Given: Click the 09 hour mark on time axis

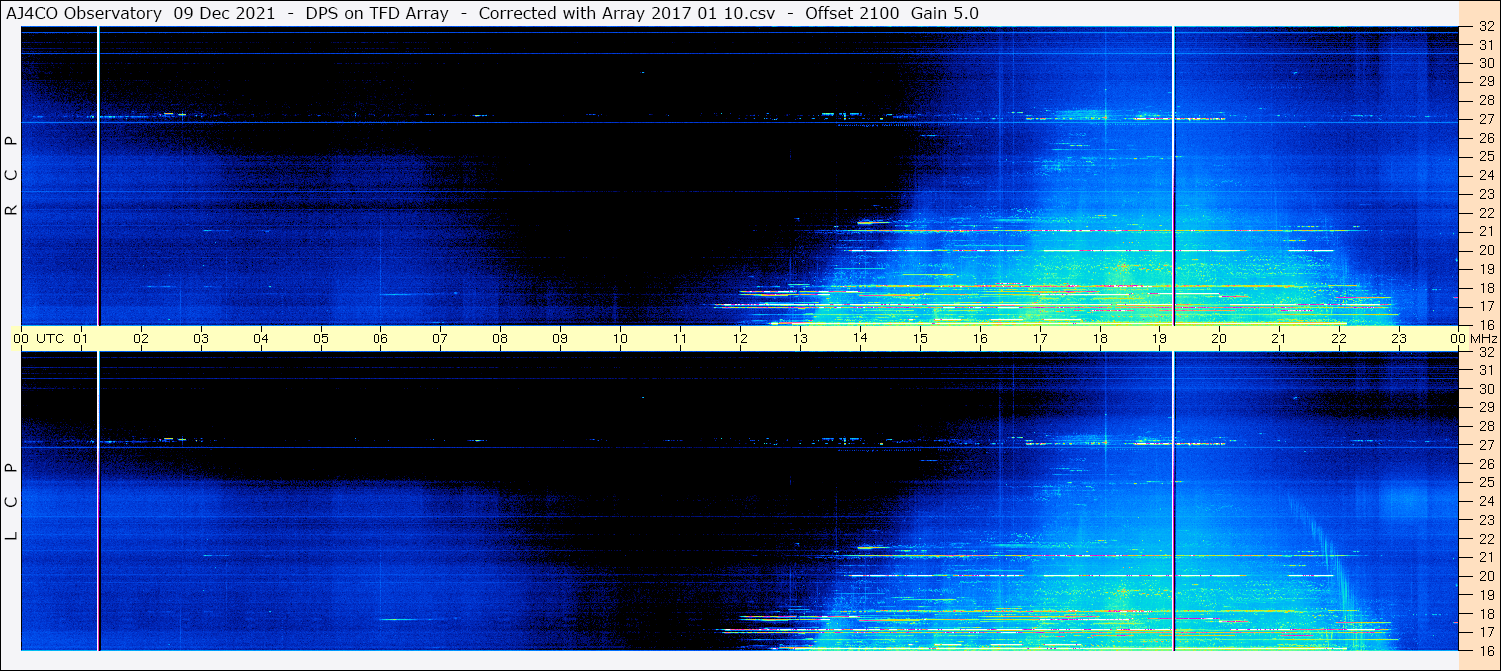Looking at the screenshot, I should (x=560, y=338).
